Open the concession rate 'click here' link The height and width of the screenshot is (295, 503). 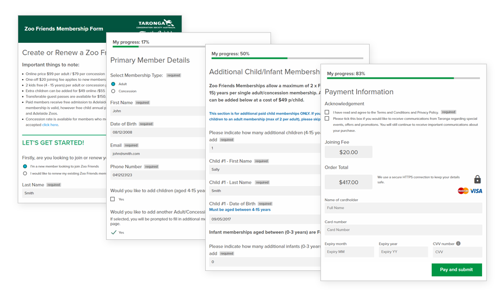(x=50, y=125)
